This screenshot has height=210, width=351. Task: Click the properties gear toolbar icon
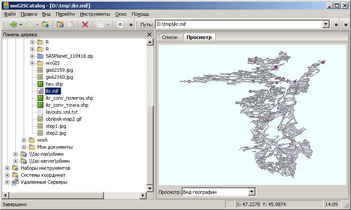pos(120,24)
